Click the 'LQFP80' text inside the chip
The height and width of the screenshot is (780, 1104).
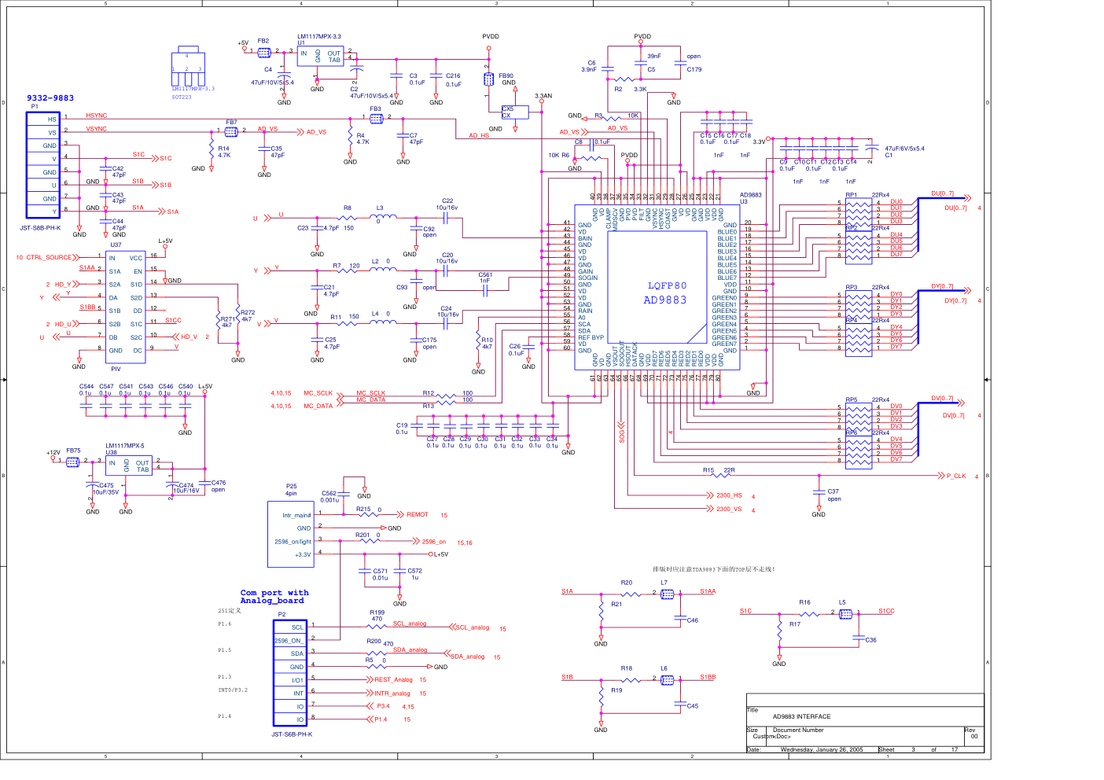click(667, 286)
